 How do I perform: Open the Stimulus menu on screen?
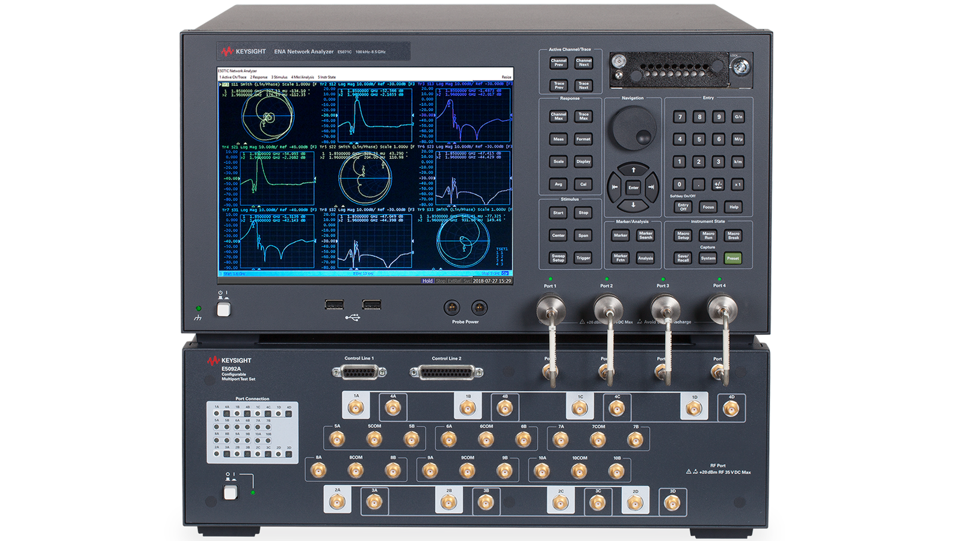[279, 78]
